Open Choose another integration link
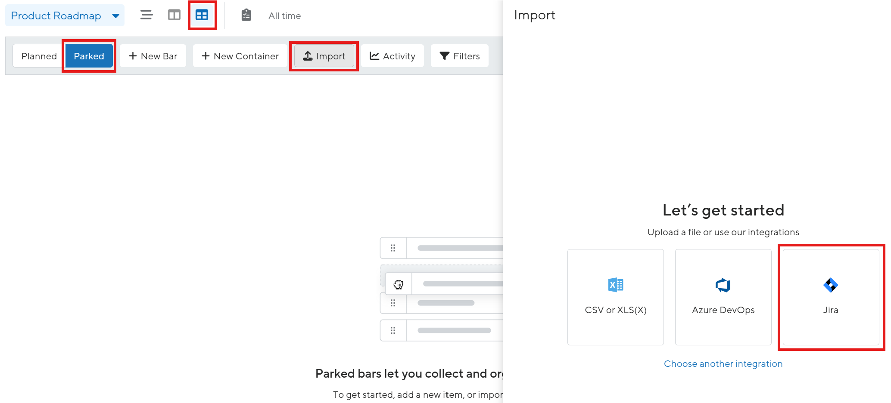Screen dimensions: 891x403 (723, 363)
